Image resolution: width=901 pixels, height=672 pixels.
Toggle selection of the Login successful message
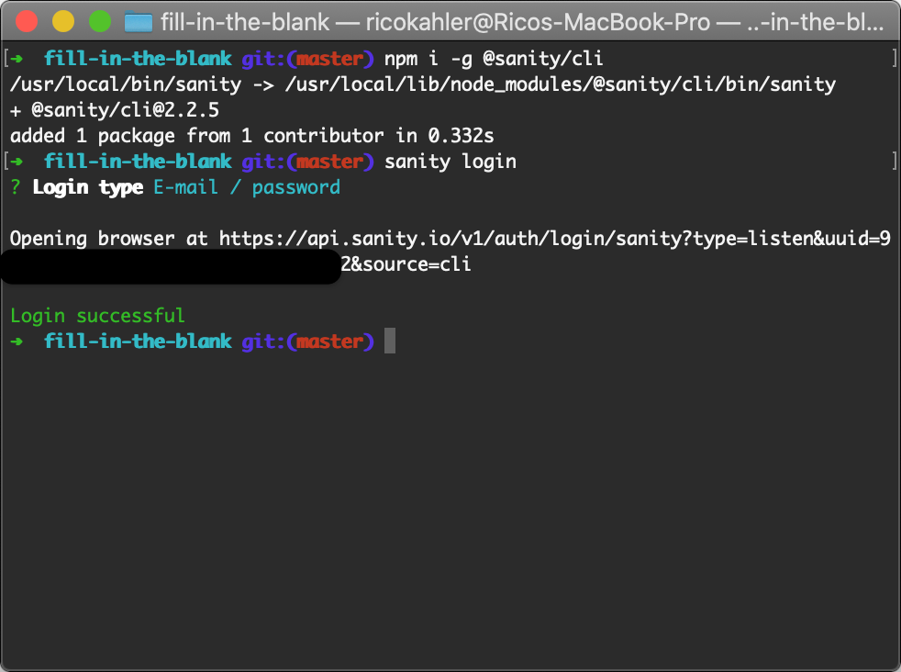click(95, 315)
